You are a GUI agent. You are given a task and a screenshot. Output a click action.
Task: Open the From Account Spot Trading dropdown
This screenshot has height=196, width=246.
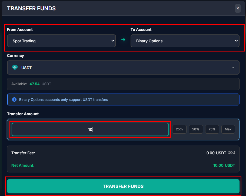tap(61, 41)
